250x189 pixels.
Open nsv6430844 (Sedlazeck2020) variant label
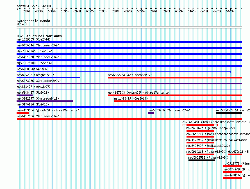pyautogui.click(x=39, y=45)
